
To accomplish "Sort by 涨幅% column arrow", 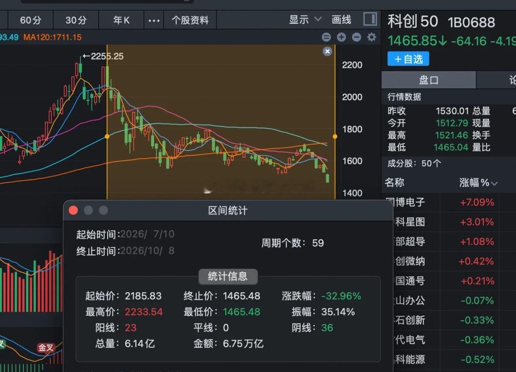I will click(494, 184).
